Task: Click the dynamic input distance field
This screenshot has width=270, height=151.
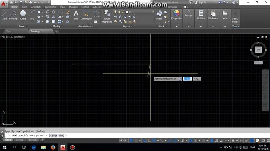Action: click(x=187, y=78)
